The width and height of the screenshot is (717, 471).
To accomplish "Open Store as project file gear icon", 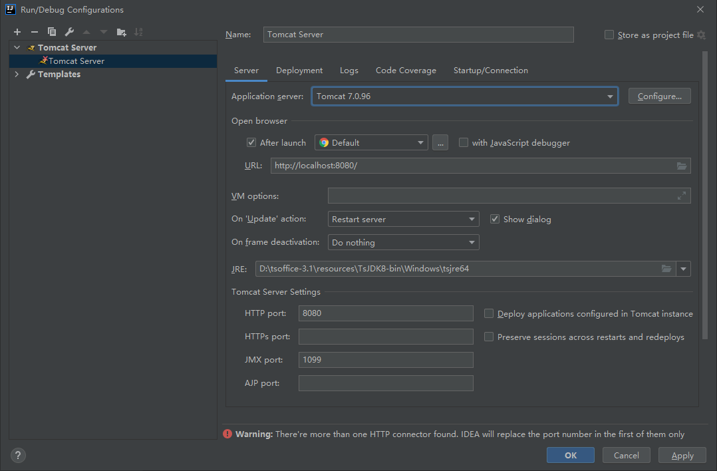I will (x=702, y=35).
